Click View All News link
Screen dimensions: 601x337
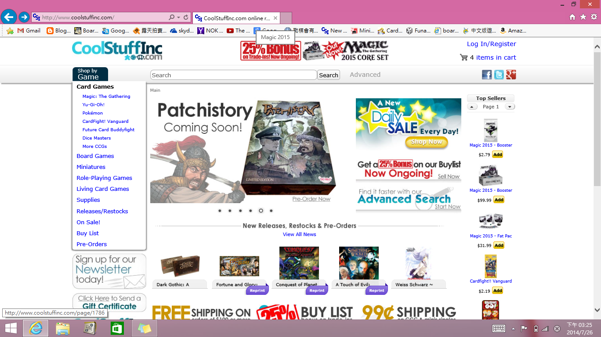pyautogui.click(x=300, y=234)
